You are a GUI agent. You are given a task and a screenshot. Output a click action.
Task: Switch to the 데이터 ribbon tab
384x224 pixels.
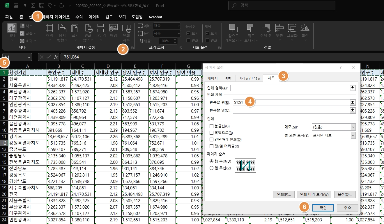(94, 17)
